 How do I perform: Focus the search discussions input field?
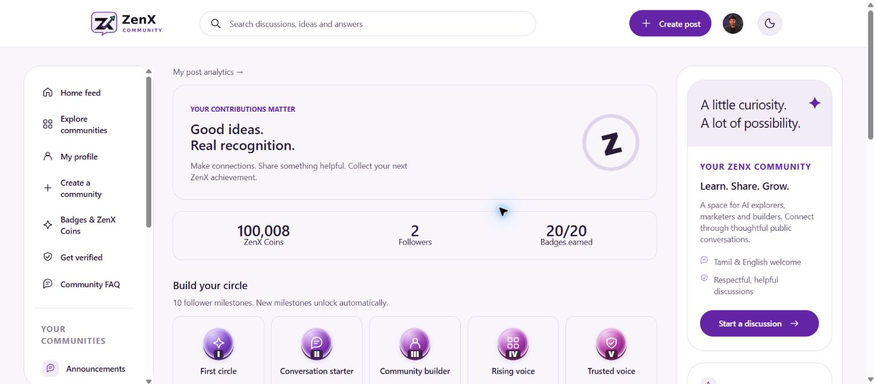click(x=368, y=24)
